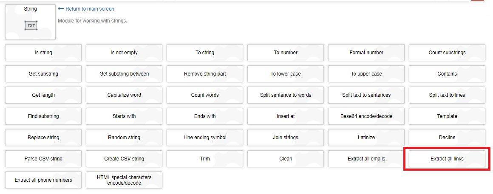Open HTML special characters encode/decode

(124, 180)
